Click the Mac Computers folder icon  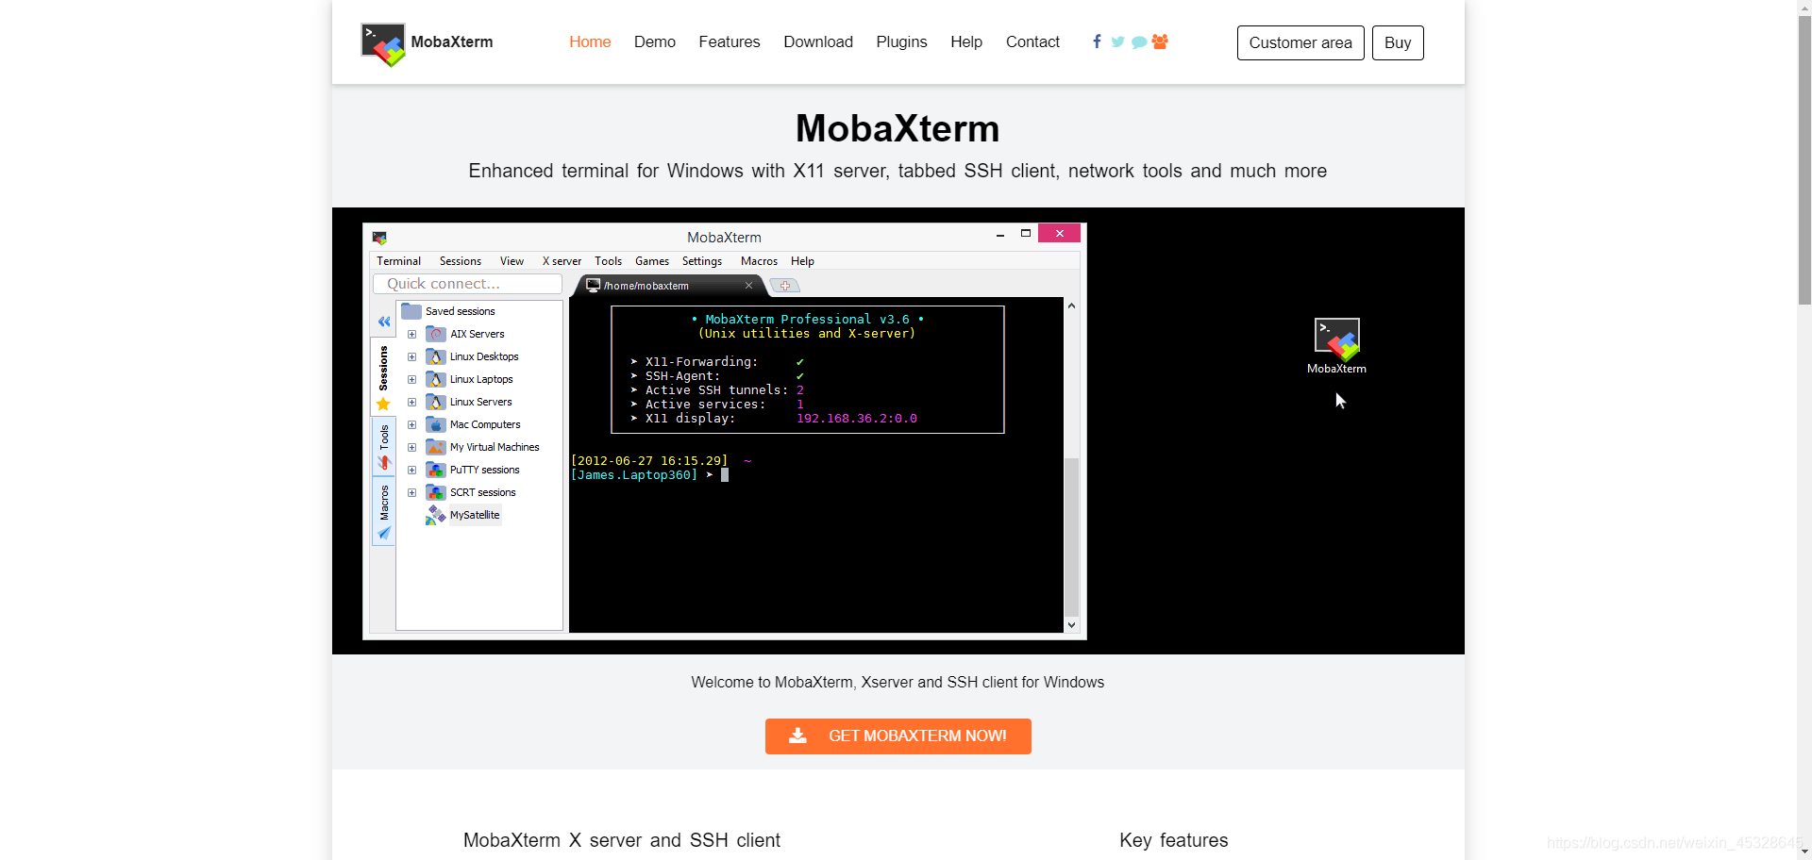click(x=436, y=424)
